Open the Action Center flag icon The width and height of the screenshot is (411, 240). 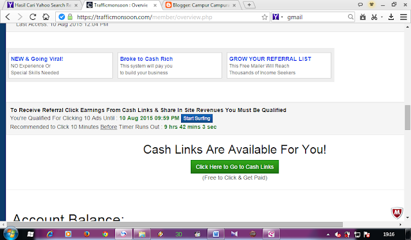367,234
